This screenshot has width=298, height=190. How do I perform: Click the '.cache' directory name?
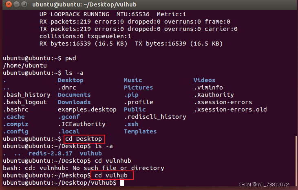click(x=14, y=117)
